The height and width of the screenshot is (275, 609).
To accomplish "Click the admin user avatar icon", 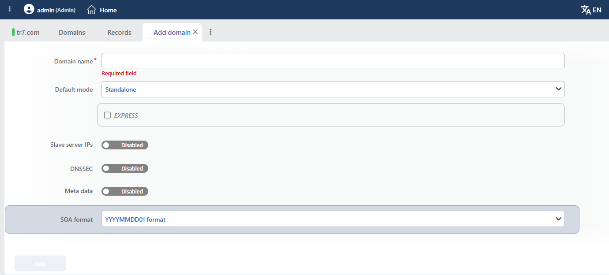I will [x=29, y=9].
